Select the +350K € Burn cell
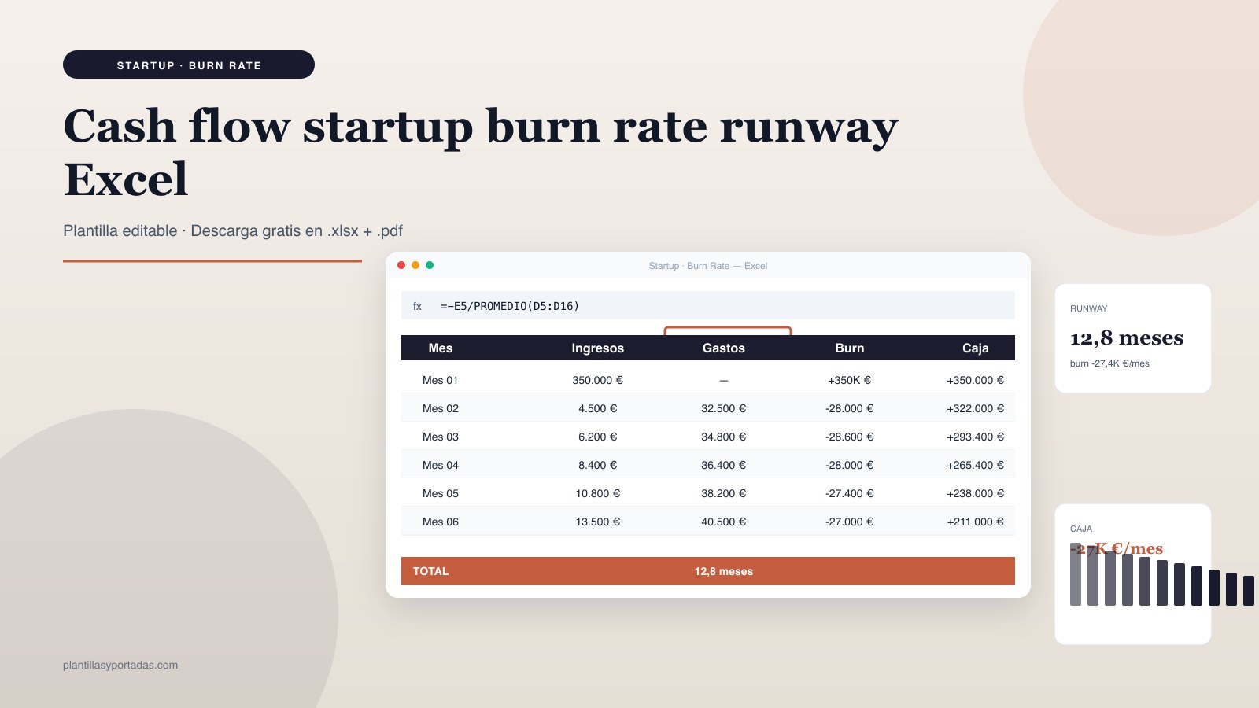The image size is (1259, 708). click(850, 380)
